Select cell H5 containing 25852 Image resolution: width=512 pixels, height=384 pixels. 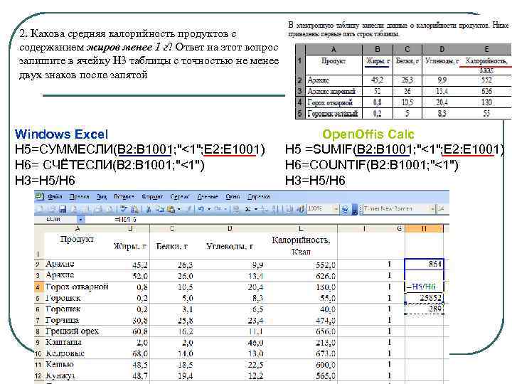(x=424, y=298)
